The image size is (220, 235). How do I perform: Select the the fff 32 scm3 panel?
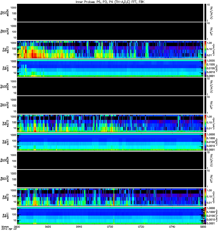(110, 179)
